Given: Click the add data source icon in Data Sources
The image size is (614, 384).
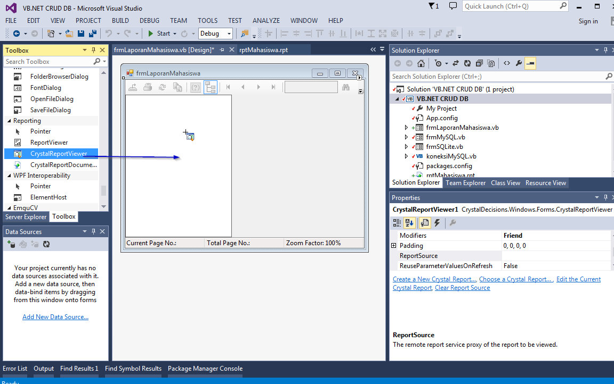Looking at the screenshot, I should coord(11,244).
